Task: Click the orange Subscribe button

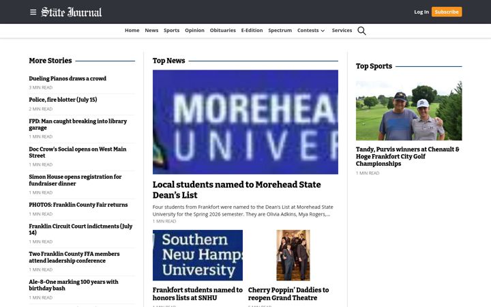Action: [447, 12]
